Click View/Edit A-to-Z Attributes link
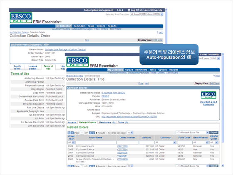This screenshot has height=175, width=233. pos(208,104)
